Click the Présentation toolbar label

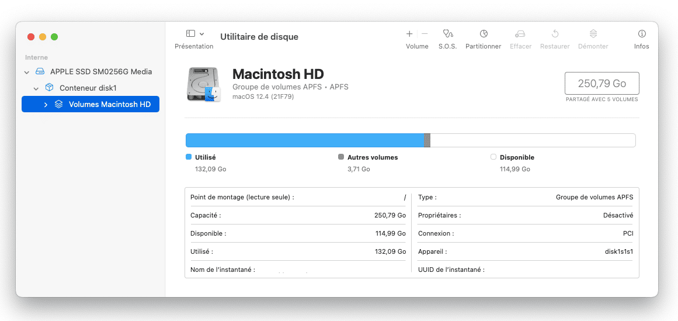pyautogui.click(x=194, y=46)
